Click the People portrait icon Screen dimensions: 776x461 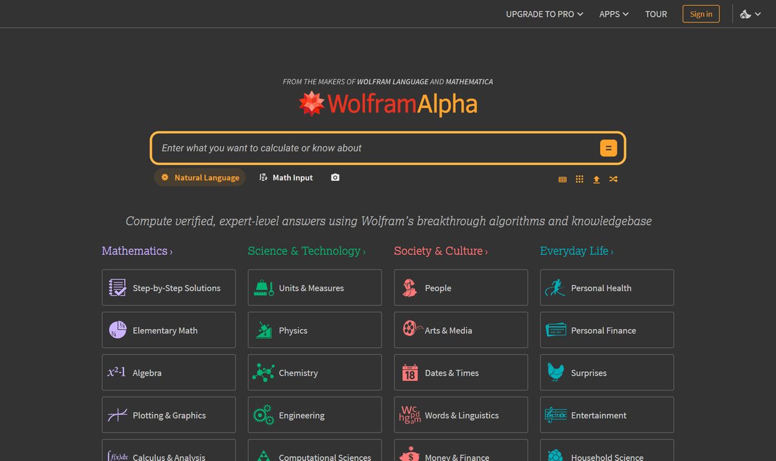409,288
